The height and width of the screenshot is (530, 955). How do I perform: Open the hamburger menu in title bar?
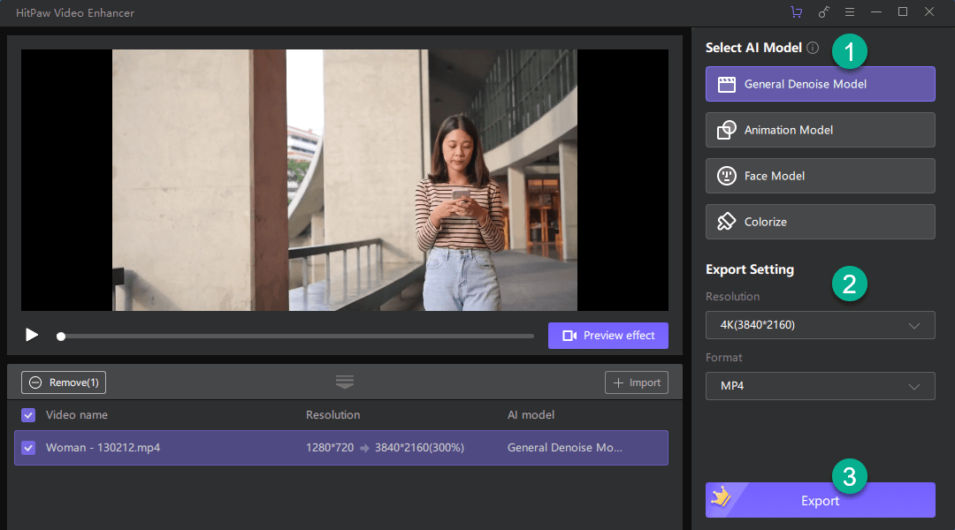pos(850,12)
